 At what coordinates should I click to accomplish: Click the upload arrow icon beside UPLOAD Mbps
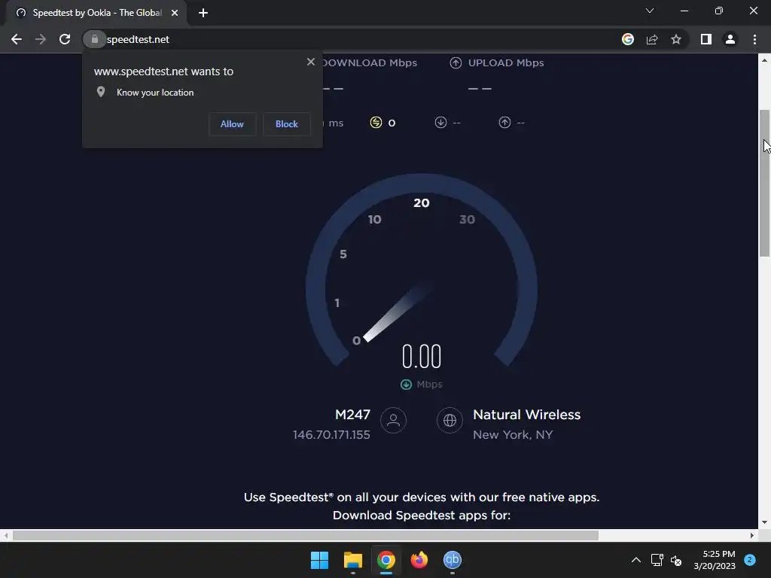[456, 63]
